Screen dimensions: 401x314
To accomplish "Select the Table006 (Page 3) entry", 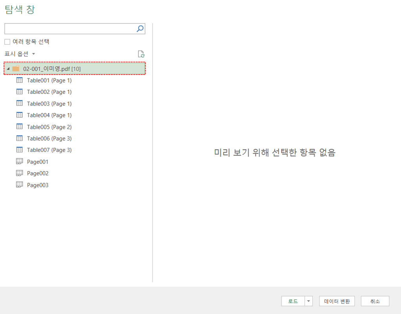I will tap(49, 138).
